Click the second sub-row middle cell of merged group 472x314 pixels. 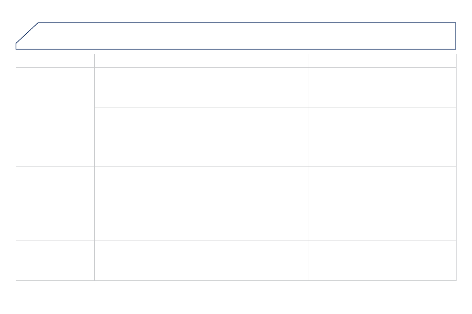tap(201, 122)
